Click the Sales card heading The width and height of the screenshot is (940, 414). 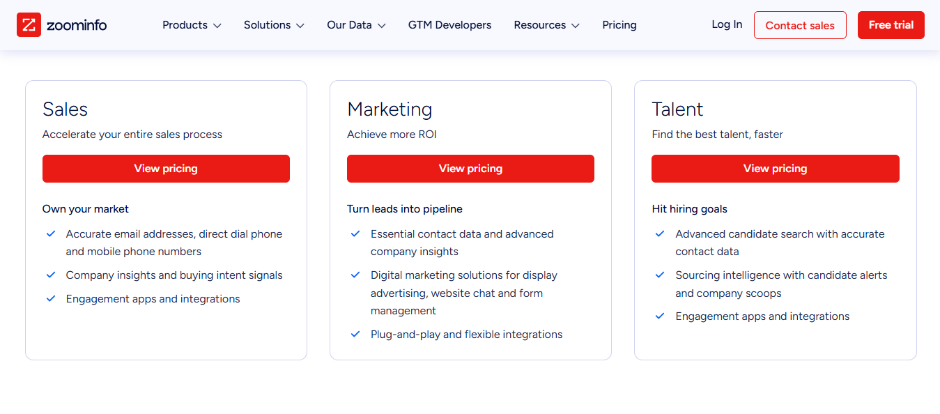pos(65,109)
